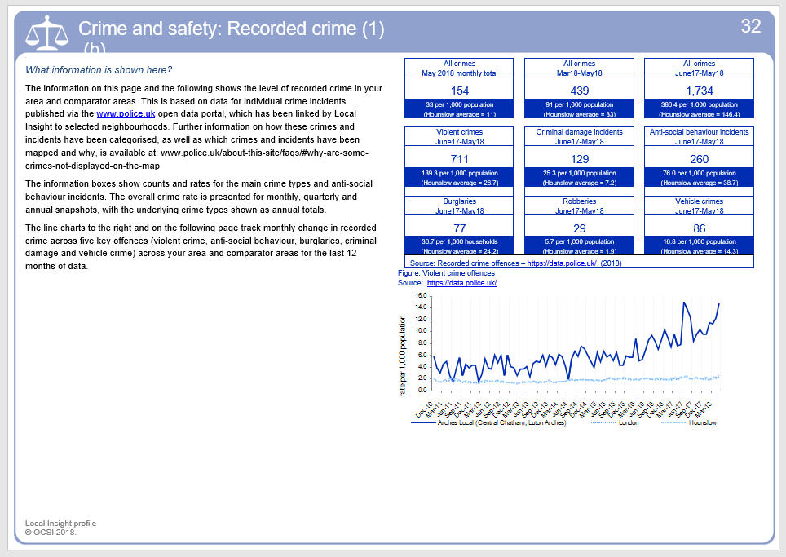Click the '© OCSI 2018.' footer text

(51, 533)
